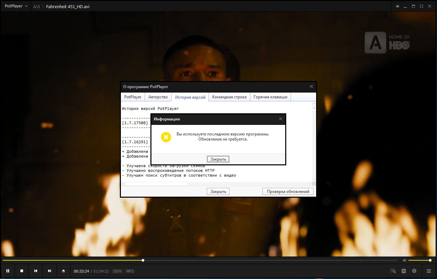
Task: Open the playlist search icon
Action: click(393, 271)
